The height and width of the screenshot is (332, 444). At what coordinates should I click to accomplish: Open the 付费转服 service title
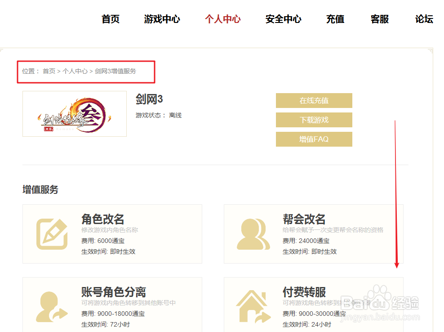click(x=304, y=292)
